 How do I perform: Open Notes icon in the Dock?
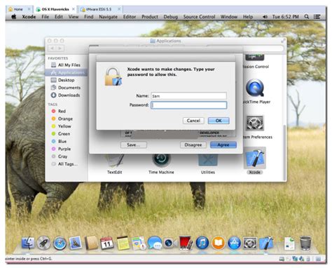pyautogui.click(x=123, y=243)
